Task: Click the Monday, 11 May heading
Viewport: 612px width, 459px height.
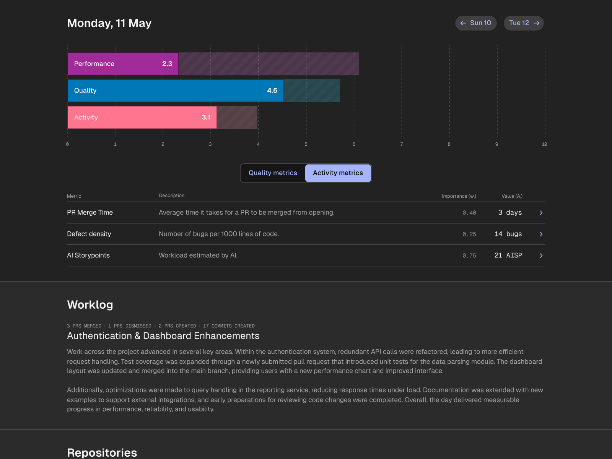Action: coord(109,23)
